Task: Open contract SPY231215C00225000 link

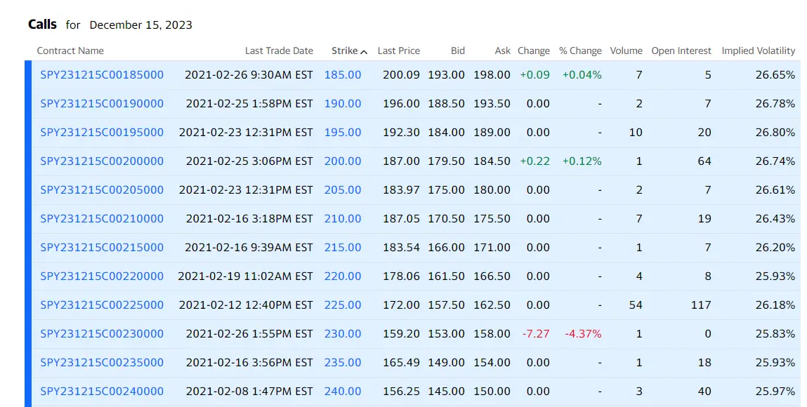Action: pos(102,305)
